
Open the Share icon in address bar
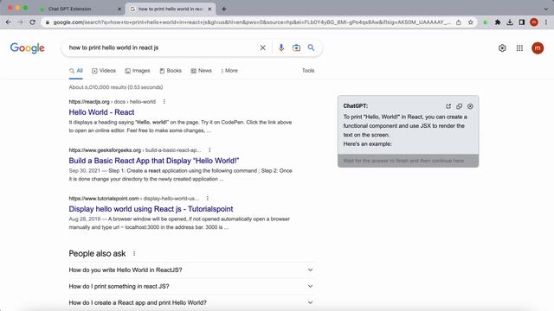point(459,22)
